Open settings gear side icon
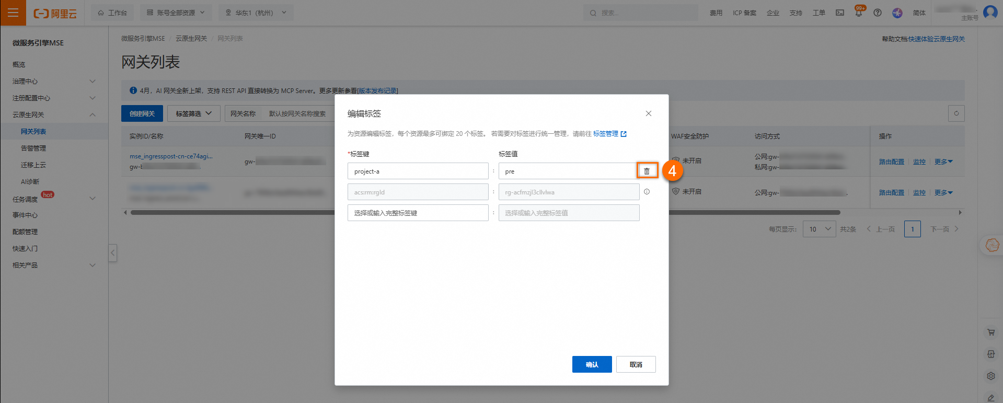This screenshot has height=403, width=1003. [x=990, y=376]
